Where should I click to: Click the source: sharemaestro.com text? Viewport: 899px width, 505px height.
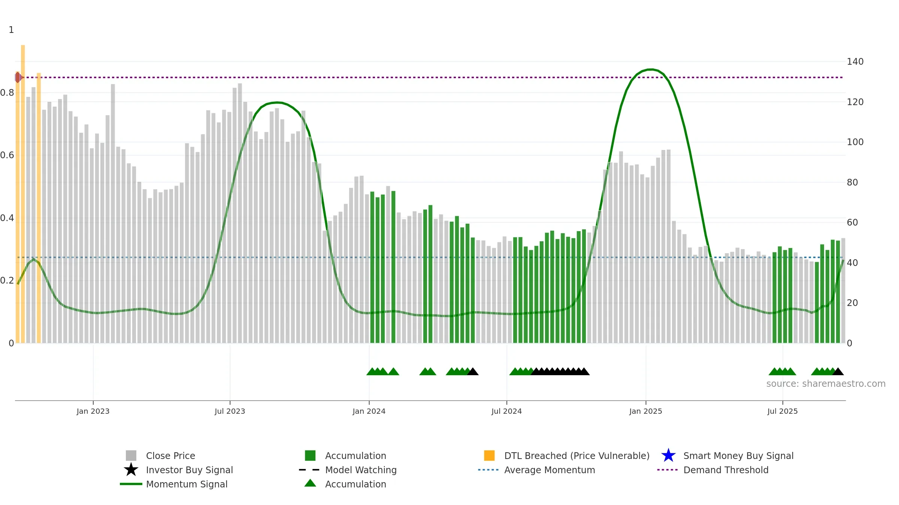[826, 384]
